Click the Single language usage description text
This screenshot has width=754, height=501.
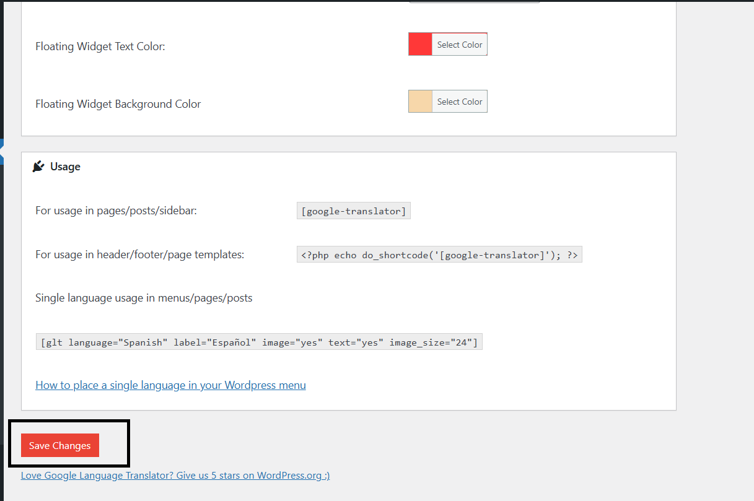coord(144,298)
